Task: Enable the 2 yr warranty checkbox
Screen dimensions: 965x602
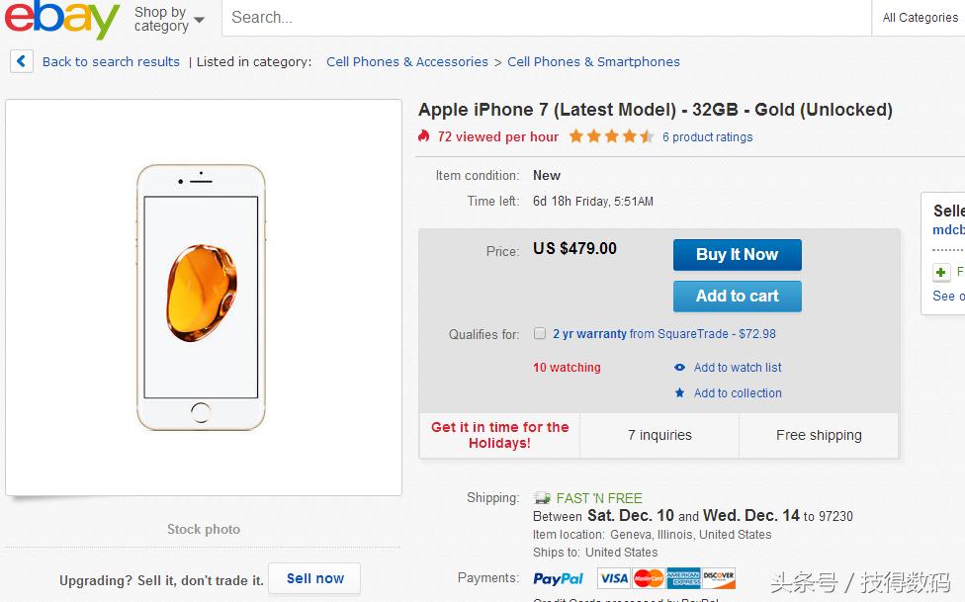Action: coord(540,334)
